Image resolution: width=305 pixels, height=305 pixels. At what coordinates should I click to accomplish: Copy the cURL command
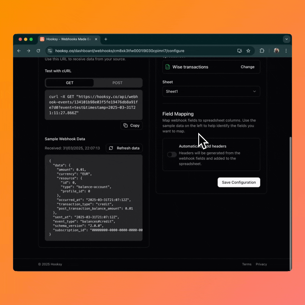pos(132,125)
